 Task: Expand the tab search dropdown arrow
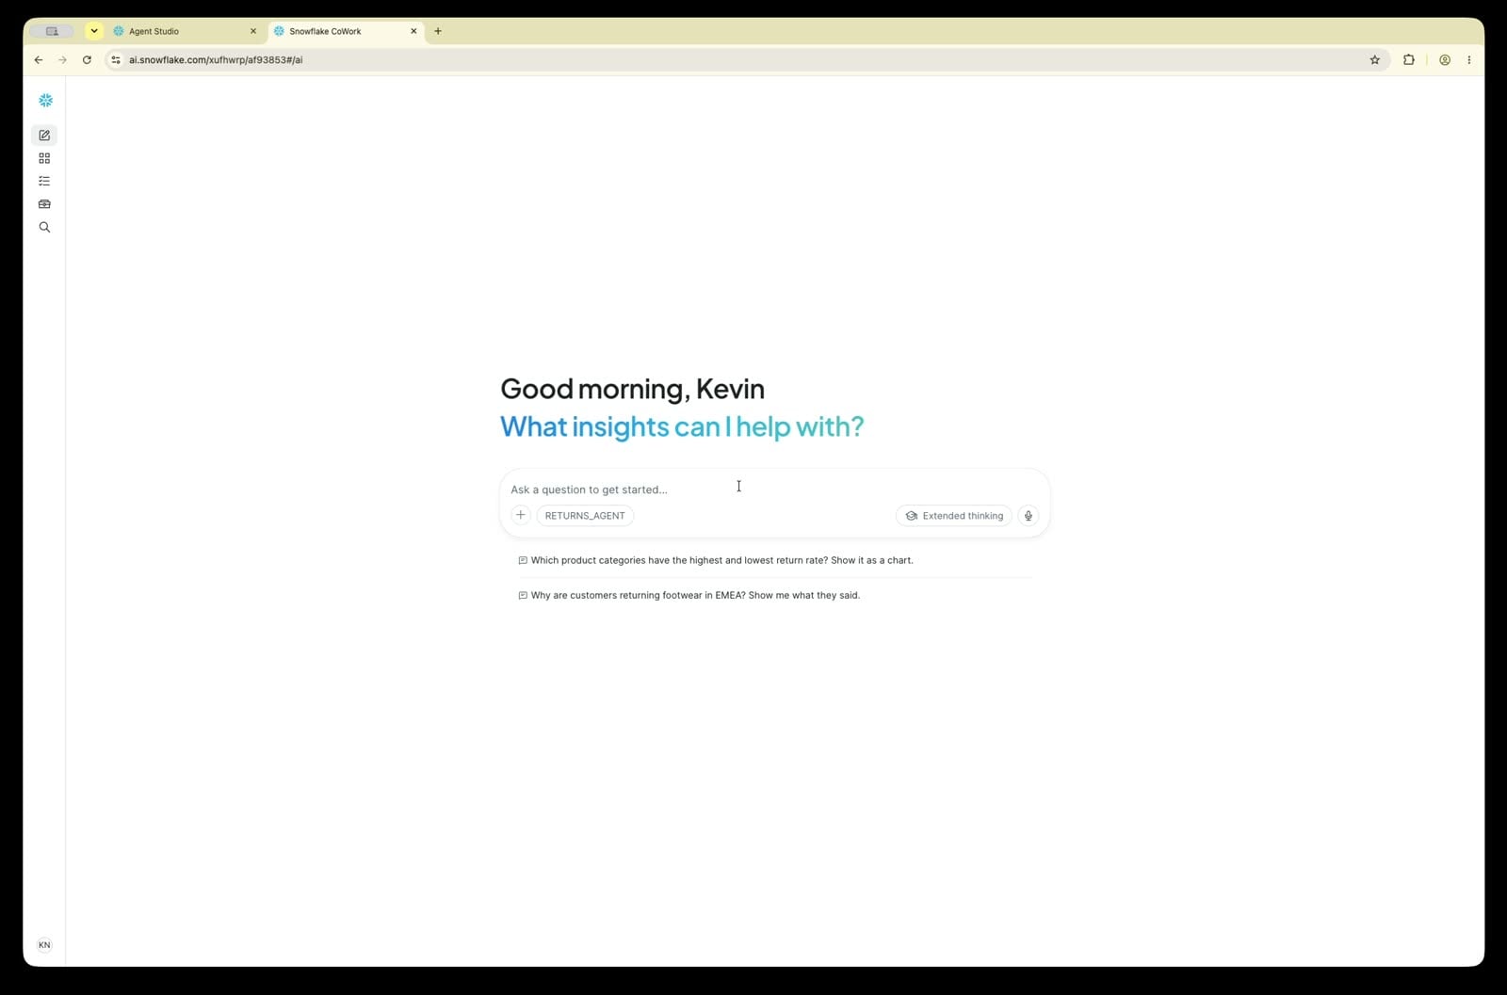94,31
